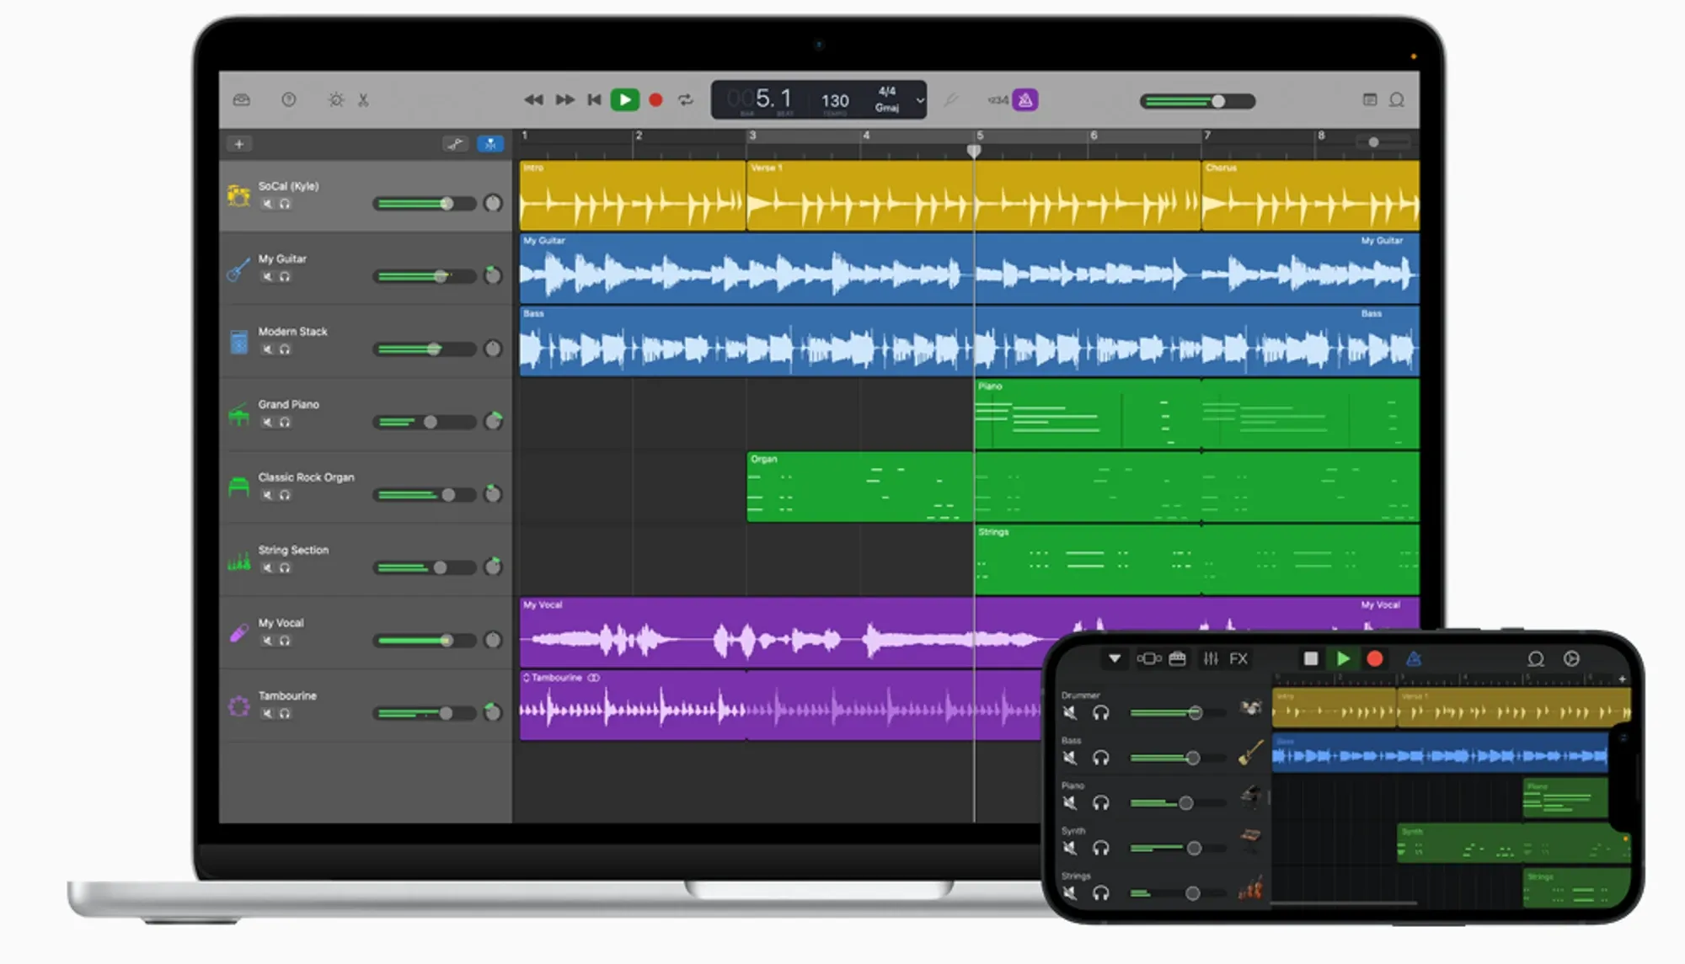Open the iPhone instrument browser icon
Viewport: 1685px width, 964px height.
pos(1178,658)
